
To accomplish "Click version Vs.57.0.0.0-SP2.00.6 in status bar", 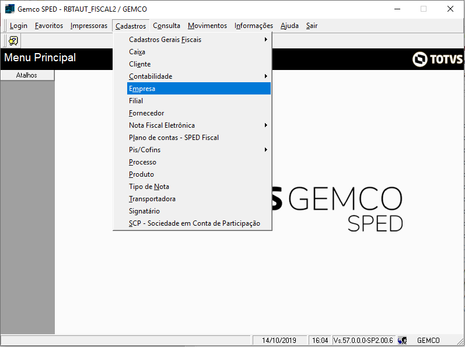I will pos(363,340).
